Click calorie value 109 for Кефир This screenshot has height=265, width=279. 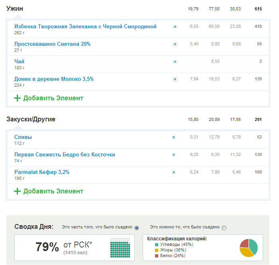coord(258,172)
